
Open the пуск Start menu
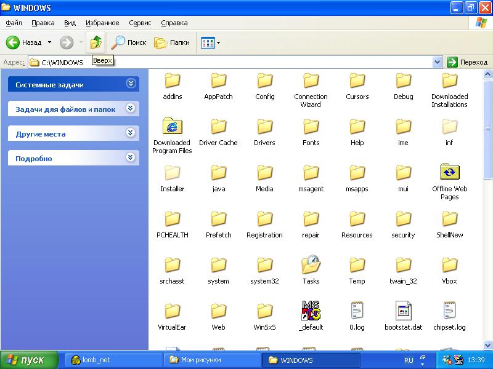[29, 360]
